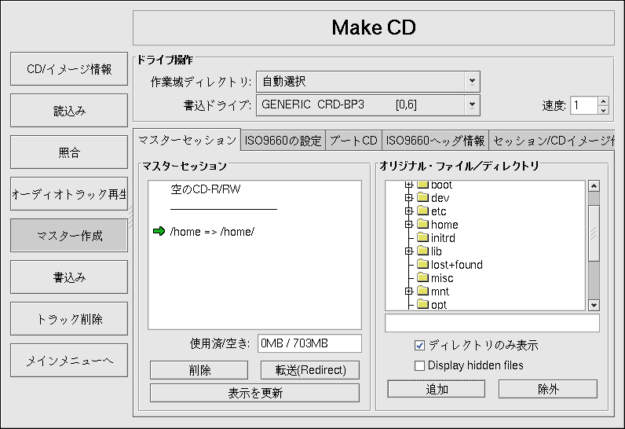Open the ブートCD tab

pos(353,141)
